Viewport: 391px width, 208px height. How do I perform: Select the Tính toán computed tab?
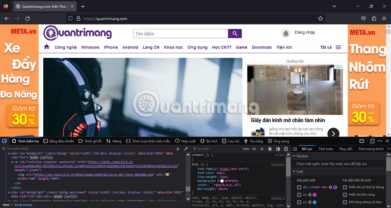pyautogui.click(x=326, y=149)
